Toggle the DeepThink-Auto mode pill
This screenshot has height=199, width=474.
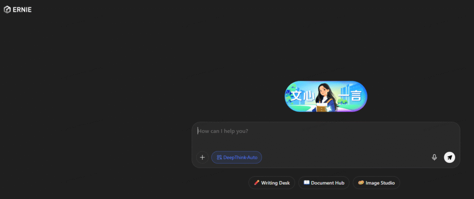pyautogui.click(x=237, y=157)
